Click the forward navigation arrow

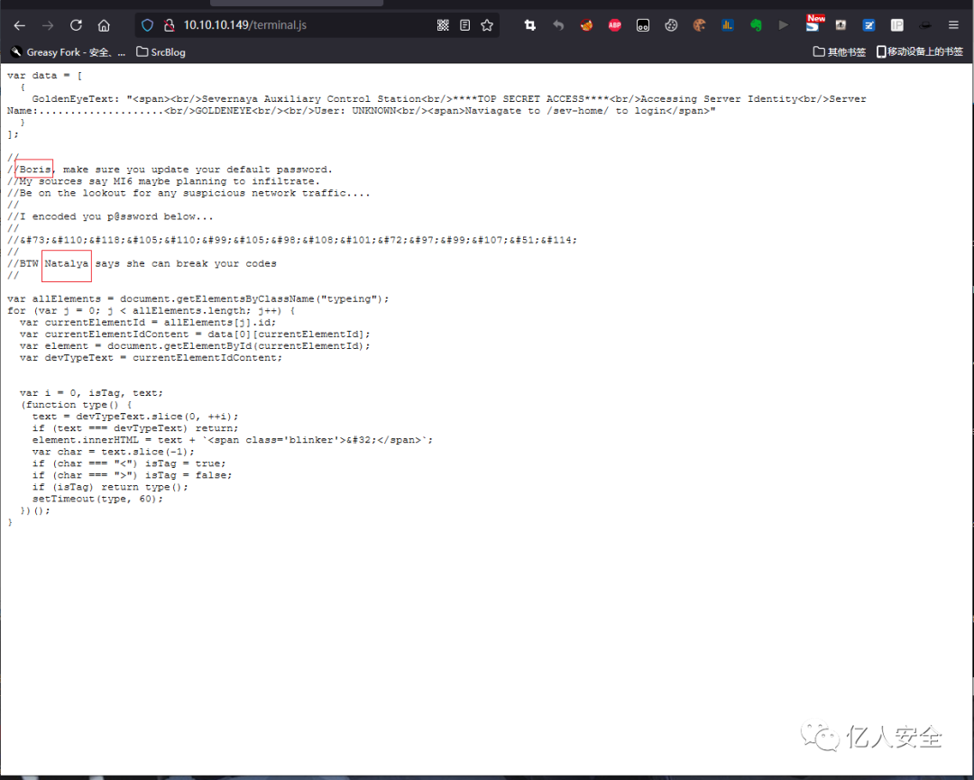point(48,25)
